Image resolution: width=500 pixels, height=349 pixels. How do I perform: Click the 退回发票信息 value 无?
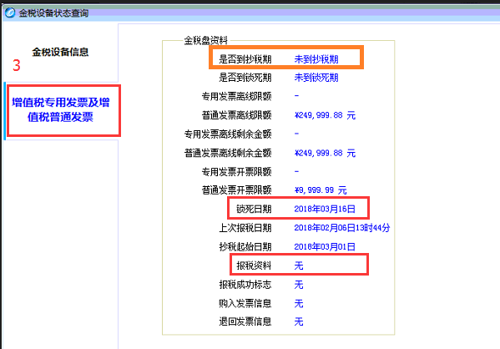299,321
